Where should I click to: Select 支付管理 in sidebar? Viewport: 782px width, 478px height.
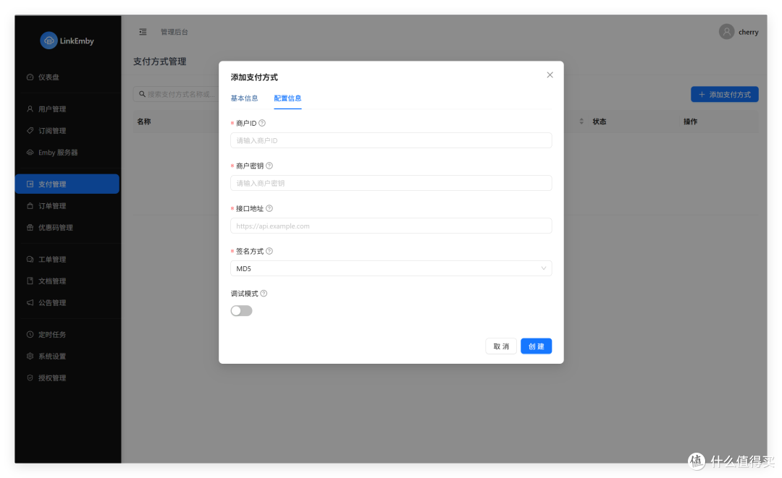pos(67,184)
